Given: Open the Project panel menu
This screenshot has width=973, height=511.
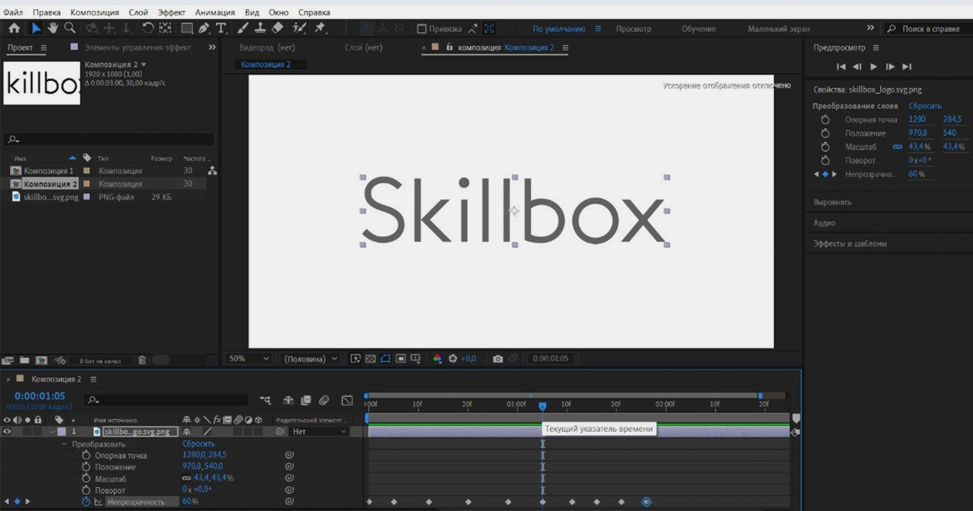Looking at the screenshot, I should pos(44,48).
